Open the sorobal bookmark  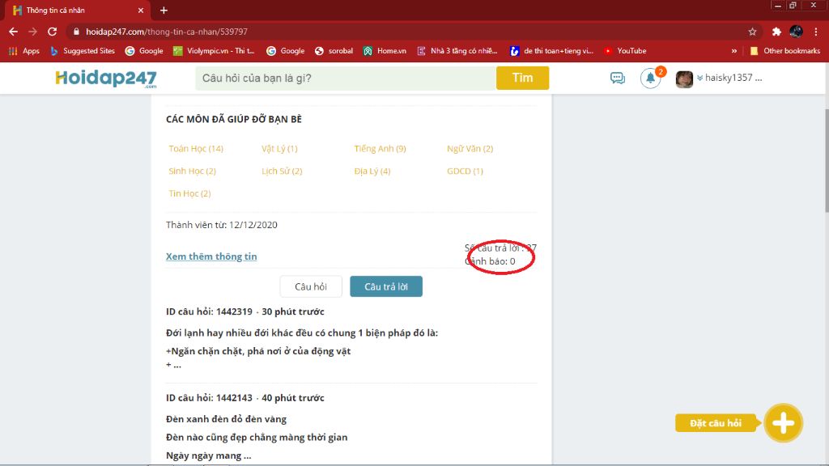point(334,51)
